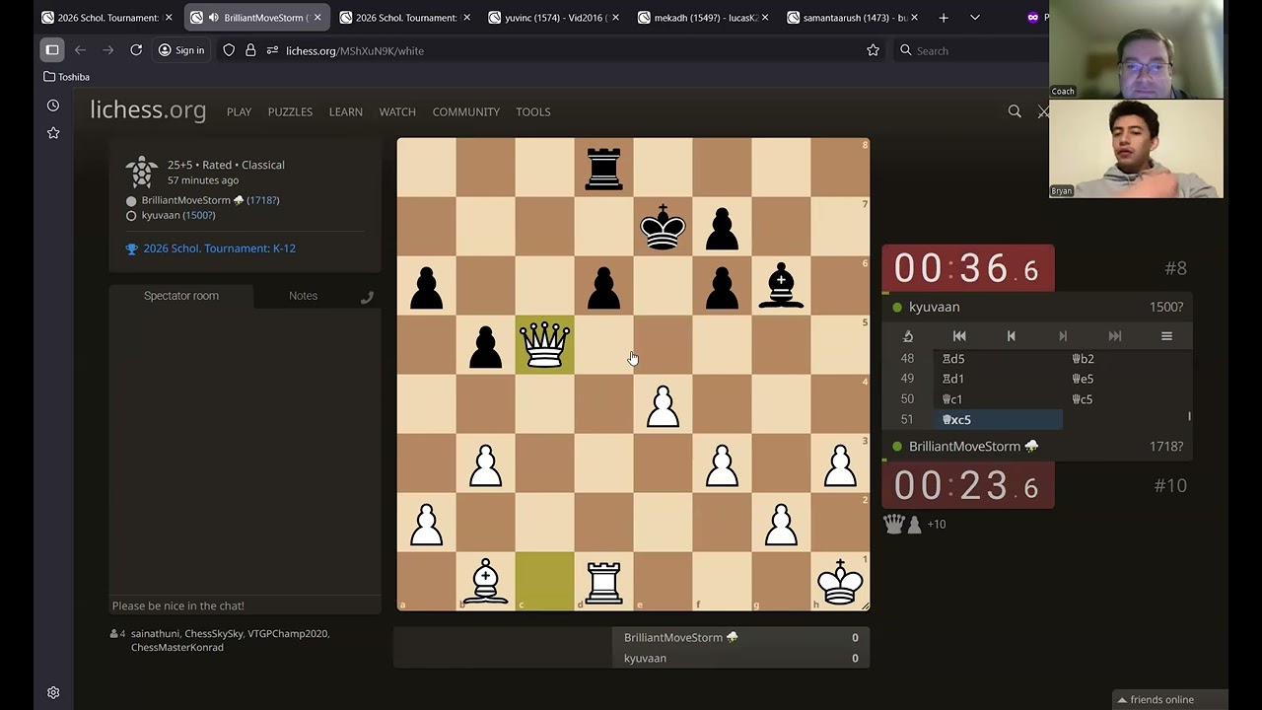
Task: Click the browser Search field
Action: point(971,50)
